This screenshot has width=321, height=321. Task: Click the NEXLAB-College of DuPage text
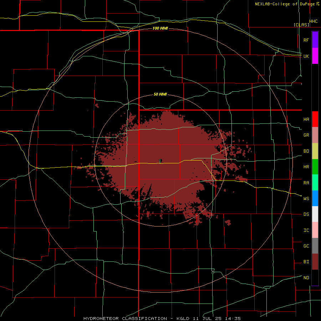click(x=285, y=4)
